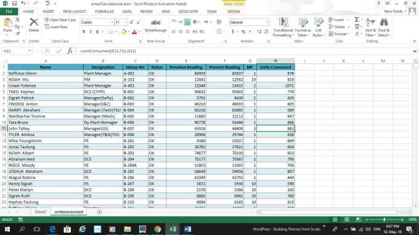
Task: Open the FILE tab
Action: coord(9,12)
